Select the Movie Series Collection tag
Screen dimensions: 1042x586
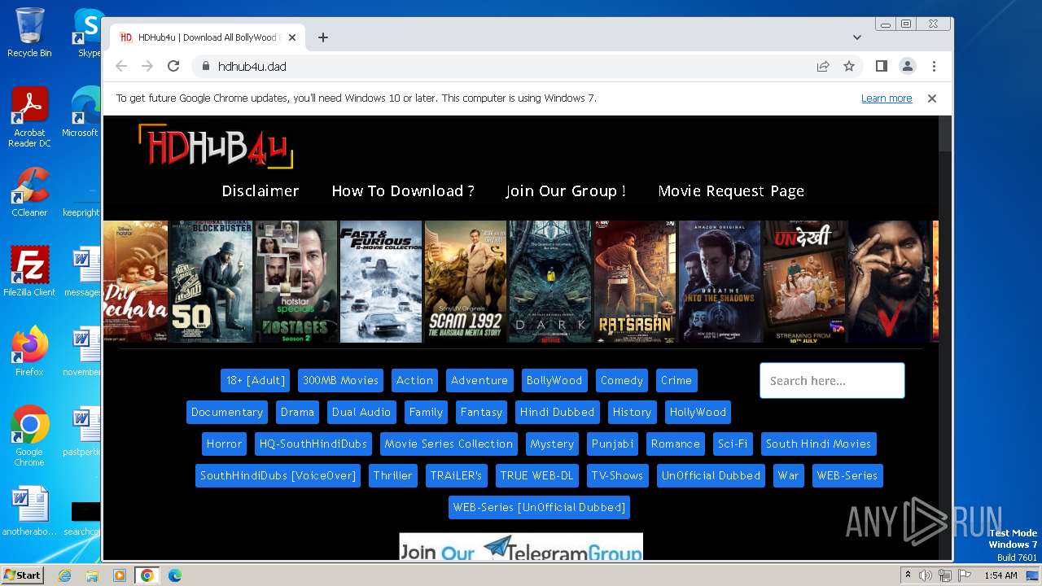[x=449, y=444]
